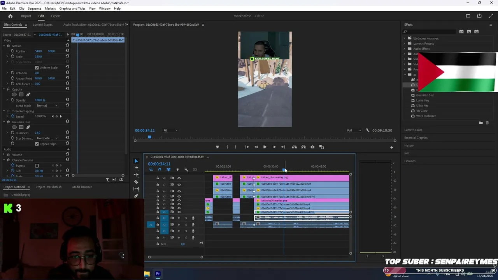The image size is (498, 280).
Task: Open the Comparison View button
Action: coord(321,147)
